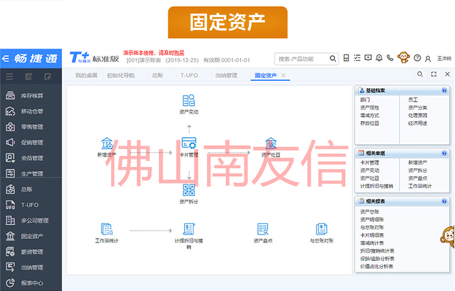
Task: Switch to the 出纳管理 tab
Action: click(226, 76)
